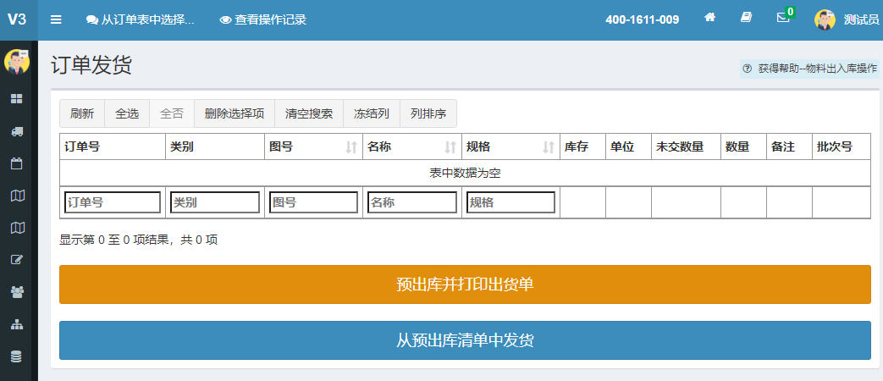Screen dimensions: 883x381
Task: Click the 全否 button
Action: (x=172, y=113)
